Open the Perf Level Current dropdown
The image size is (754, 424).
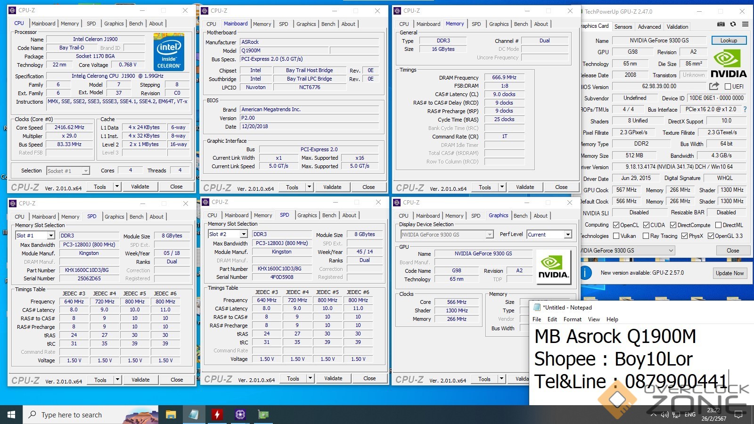[568, 235]
